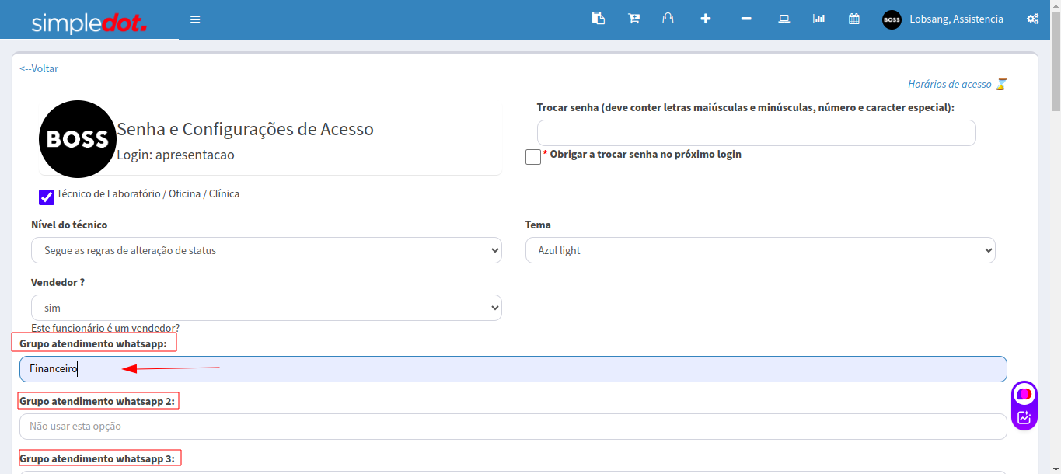The image size is (1061, 474).
Task: Open the calendar icon in header
Action: pyautogui.click(x=853, y=19)
